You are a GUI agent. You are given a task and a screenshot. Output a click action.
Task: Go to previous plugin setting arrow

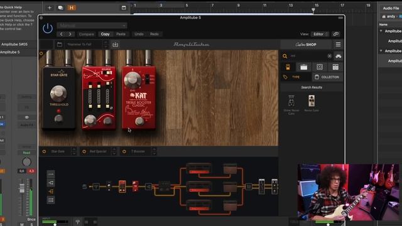point(61,34)
